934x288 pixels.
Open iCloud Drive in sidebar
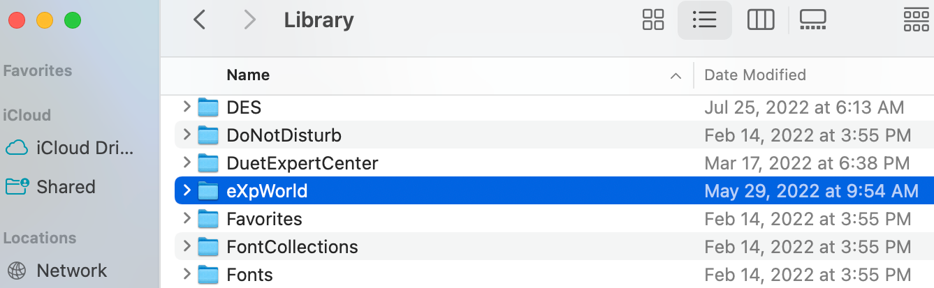click(x=85, y=148)
